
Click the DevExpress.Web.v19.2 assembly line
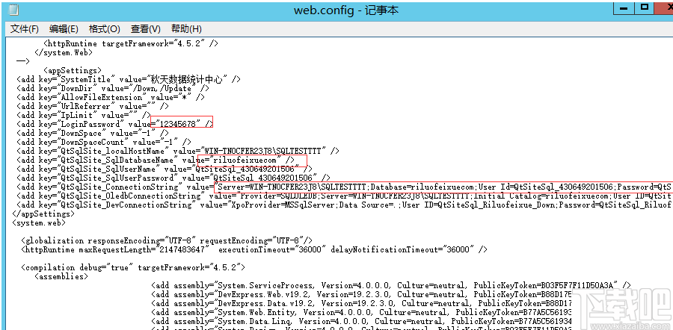pyautogui.click(x=362, y=294)
